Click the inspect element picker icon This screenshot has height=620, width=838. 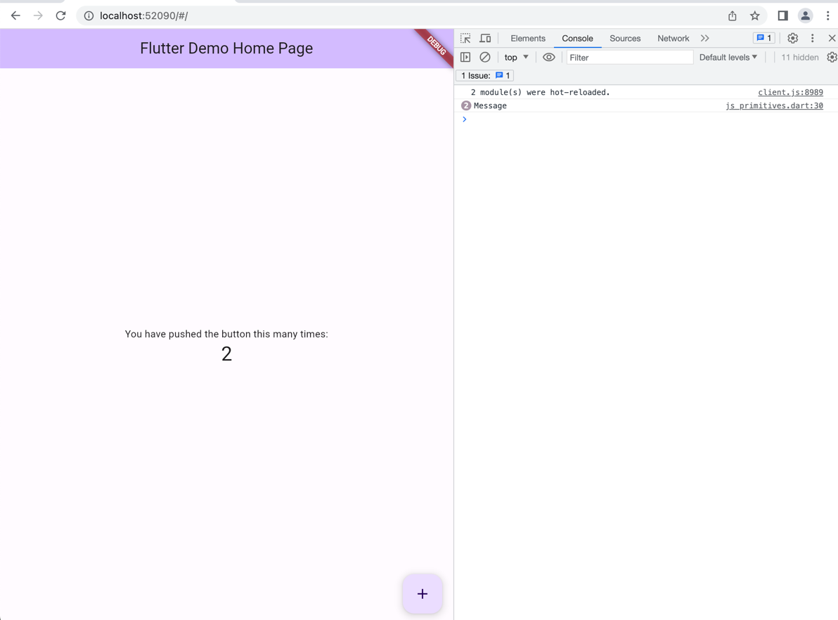465,39
